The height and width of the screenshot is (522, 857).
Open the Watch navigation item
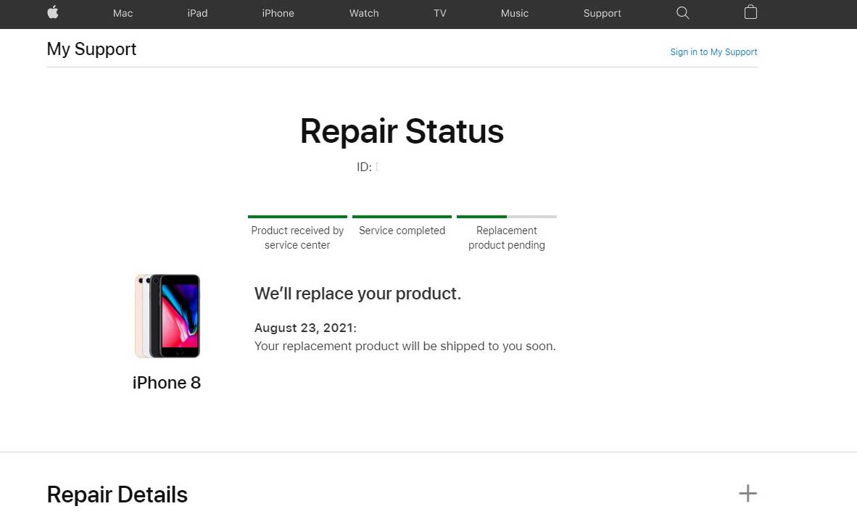click(364, 13)
